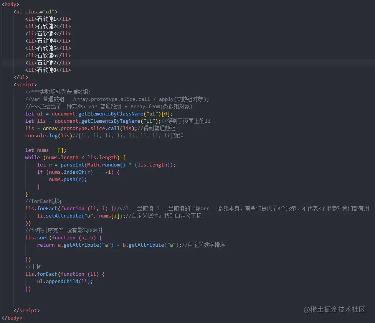Click the ul.appendChild statement
The height and width of the screenshot is (323, 375).
tap(66, 281)
